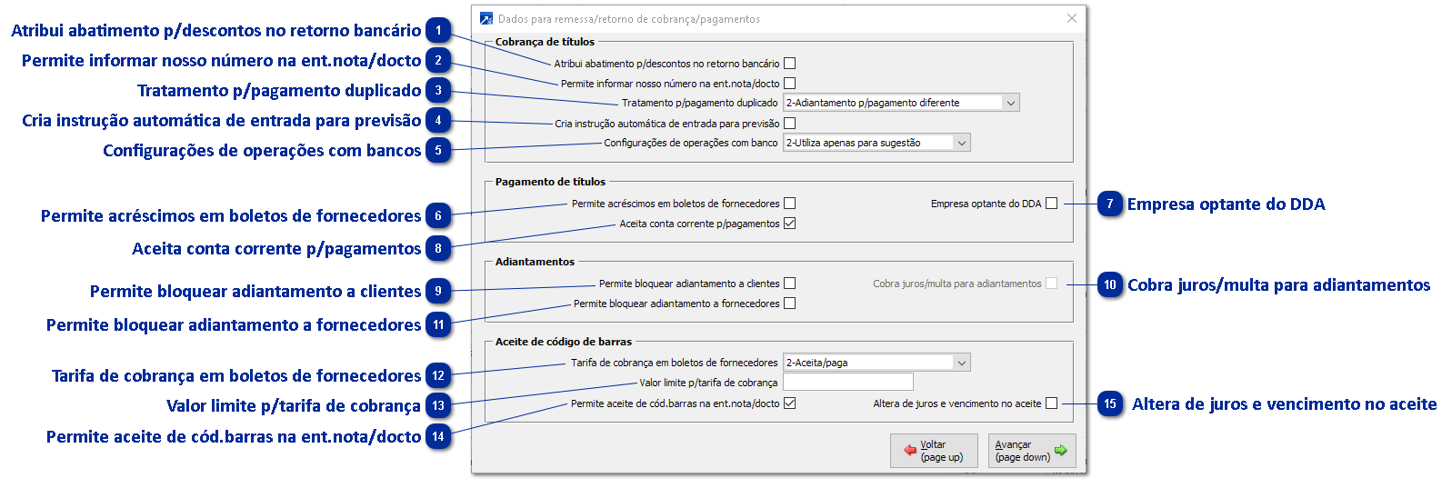Check Altera de juros e vencimento no aceite

1051,403
